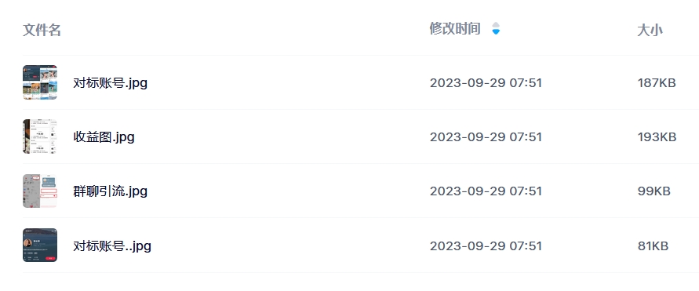The image size is (699, 291).
Task: Select the file name 对标账号..jpg
Action: point(112,246)
